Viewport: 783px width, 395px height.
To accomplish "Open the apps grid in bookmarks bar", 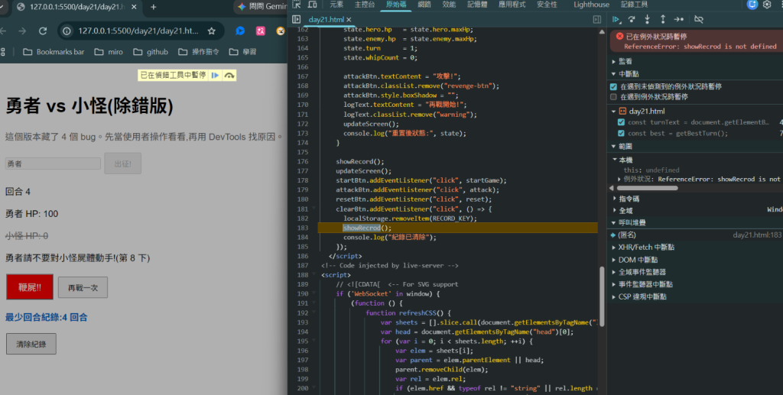I will click(3, 52).
